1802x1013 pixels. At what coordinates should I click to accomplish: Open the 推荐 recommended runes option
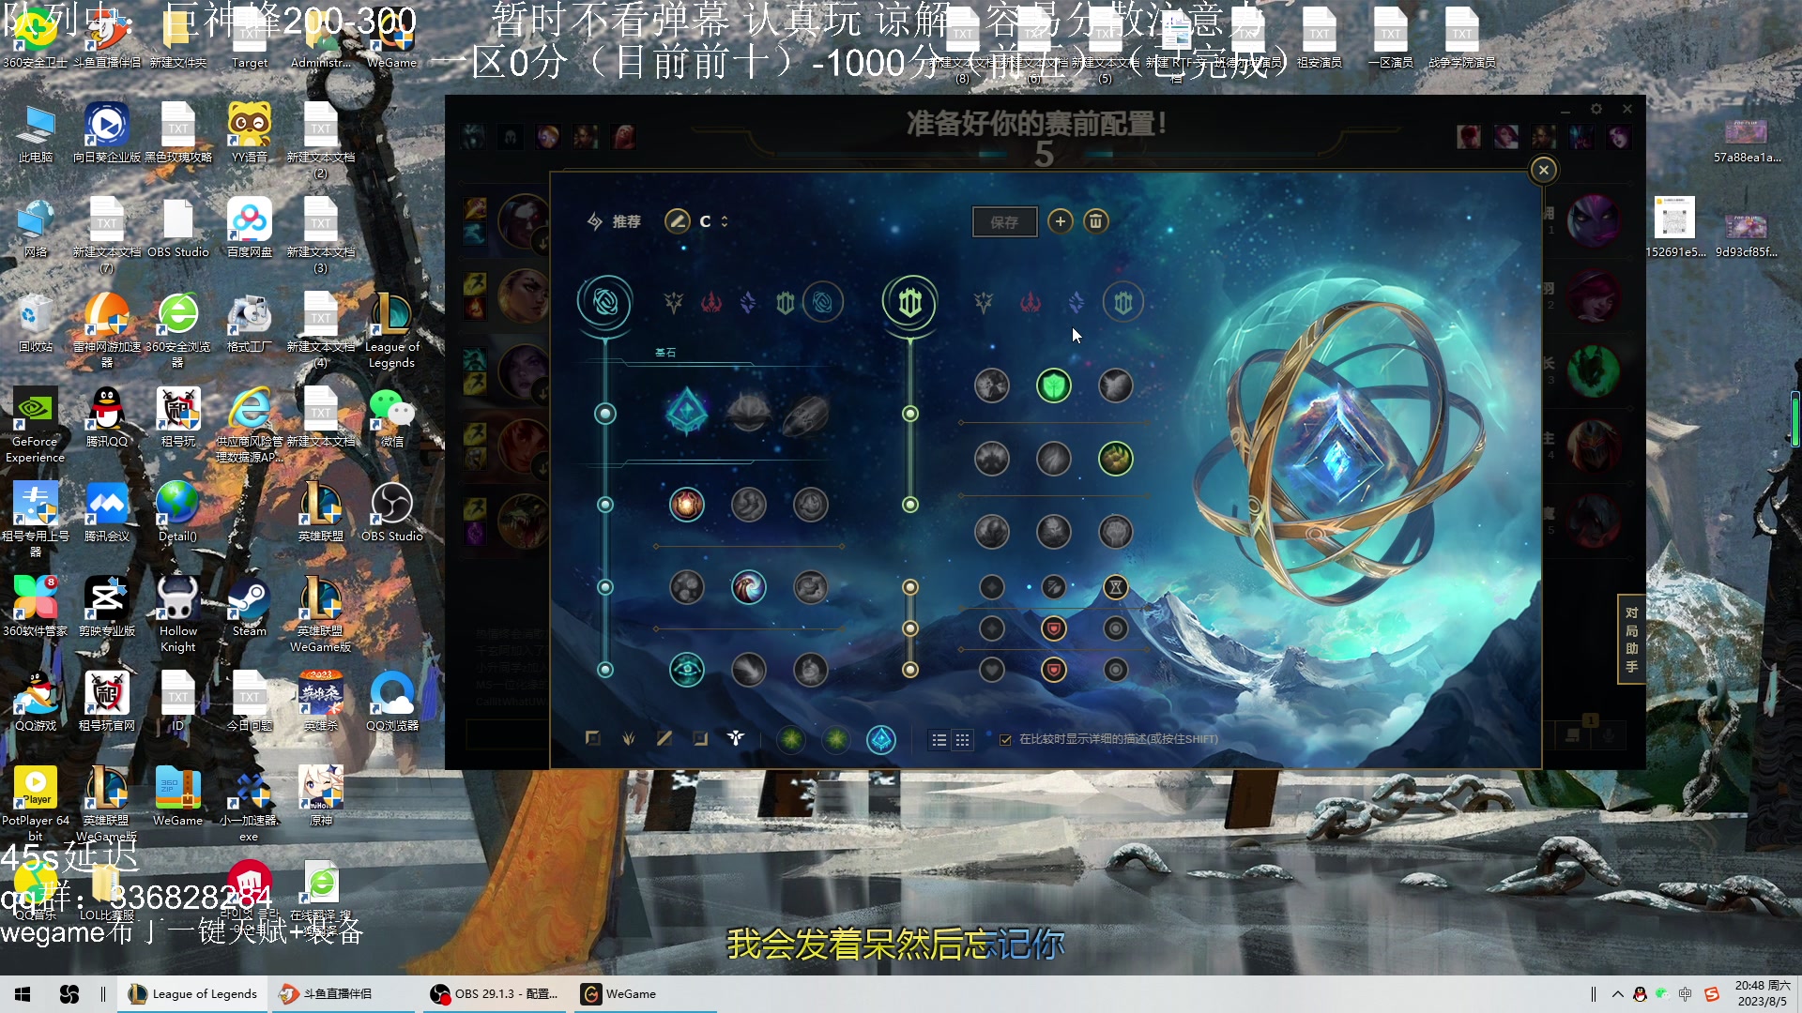[x=614, y=221]
